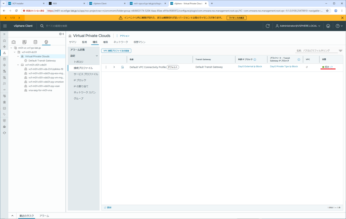This screenshot has height=219, width=346.
Task: Open the vSphere Client hamburger menu
Action: coord(5,26)
